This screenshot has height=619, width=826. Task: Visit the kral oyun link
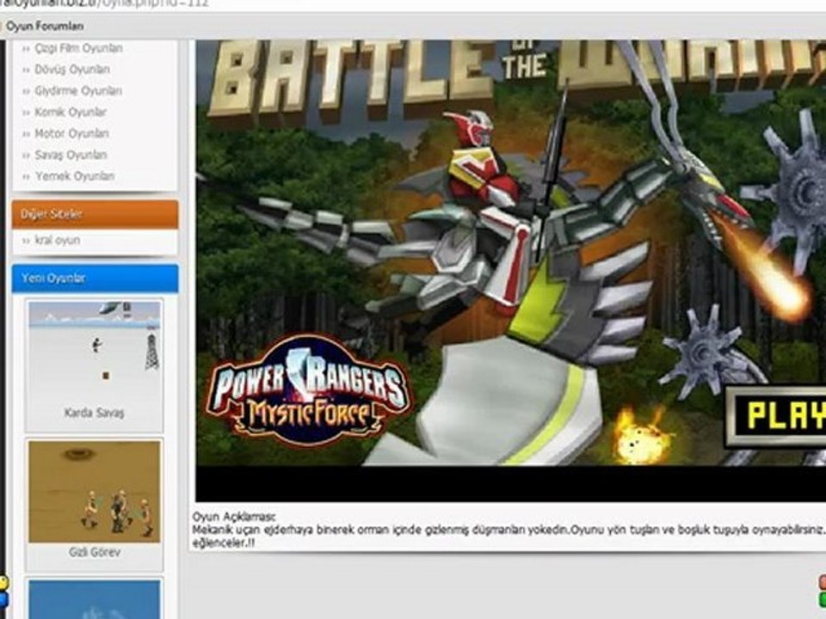tap(58, 240)
